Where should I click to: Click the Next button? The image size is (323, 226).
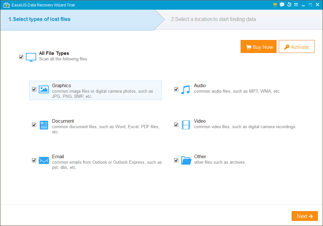tap(305, 216)
